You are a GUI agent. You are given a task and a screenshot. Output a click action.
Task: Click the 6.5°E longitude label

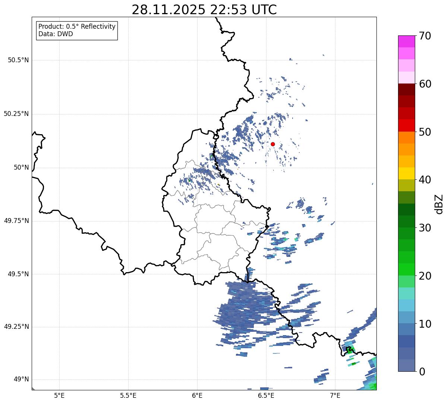tap(266, 396)
